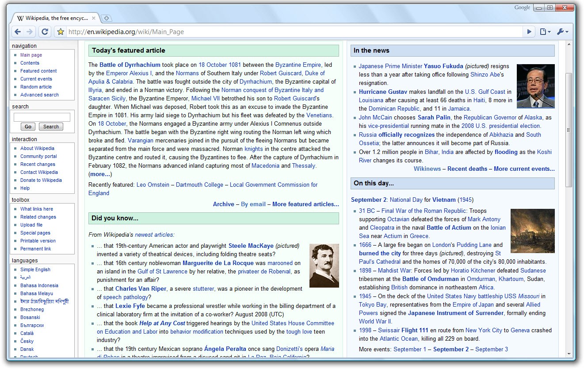Open the wrench settings menu
Screen dimensions: 584x369
click(x=562, y=31)
